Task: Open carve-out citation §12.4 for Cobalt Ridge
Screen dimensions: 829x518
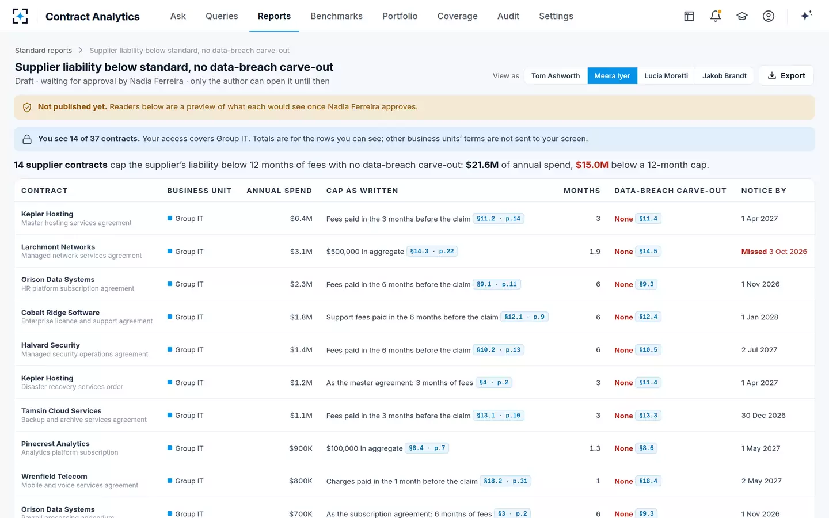Action: [648, 317]
